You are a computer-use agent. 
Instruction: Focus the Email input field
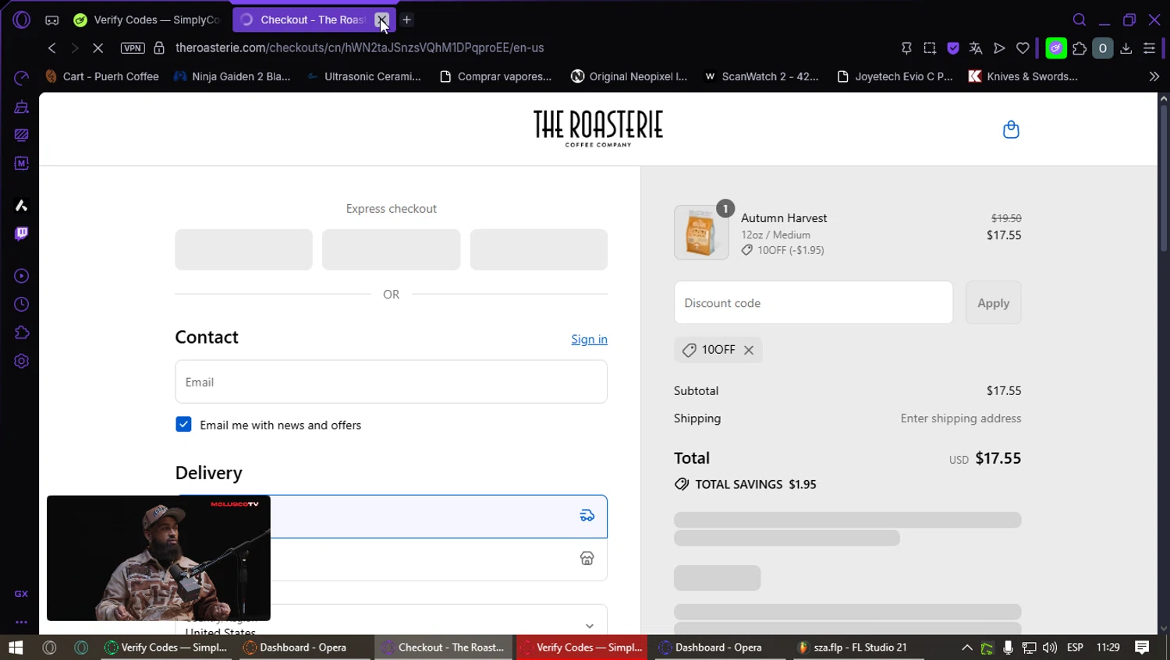[x=391, y=382]
